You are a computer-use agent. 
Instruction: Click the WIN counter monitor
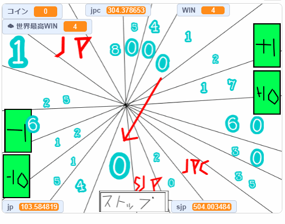(x=203, y=10)
